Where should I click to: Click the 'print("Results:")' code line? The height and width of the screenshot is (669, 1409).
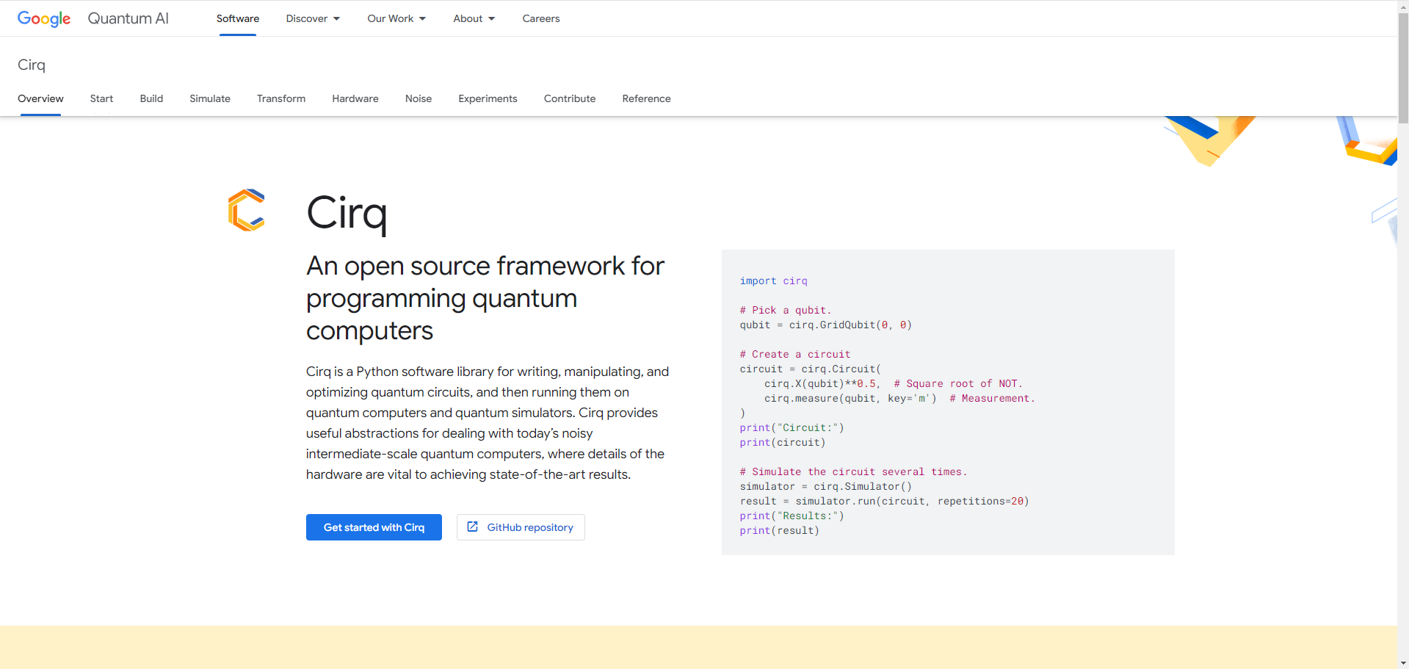(x=792, y=516)
